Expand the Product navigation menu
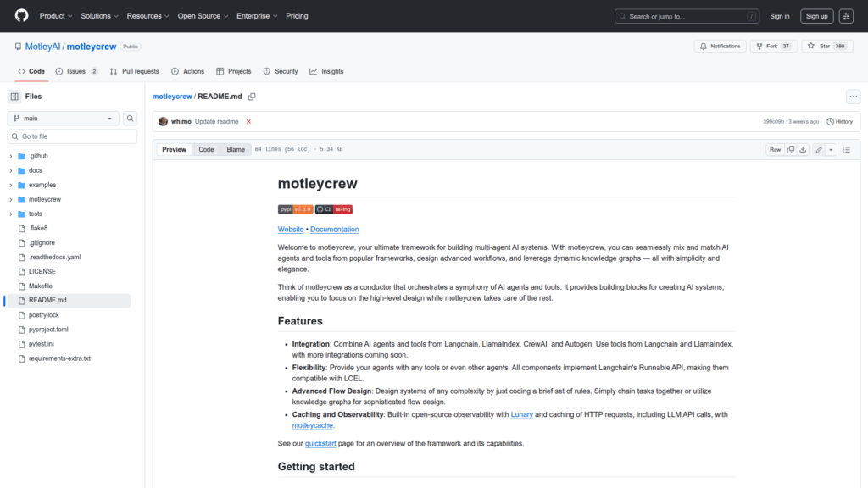The image size is (868, 488). point(56,16)
